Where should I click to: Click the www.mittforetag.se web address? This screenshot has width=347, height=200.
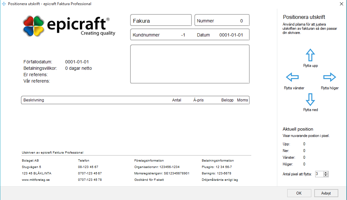36,180
